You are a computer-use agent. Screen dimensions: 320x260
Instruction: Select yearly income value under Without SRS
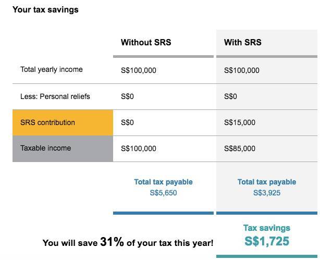tap(139, 70)
